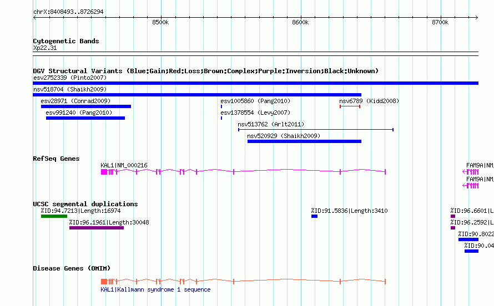Click the Disease Genes (OMIM) track title
Viewport: 494px width, 306px height.
(72, 268)
